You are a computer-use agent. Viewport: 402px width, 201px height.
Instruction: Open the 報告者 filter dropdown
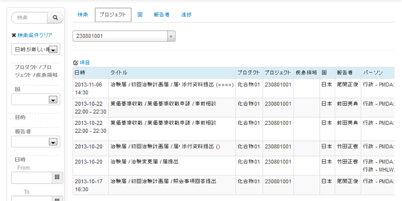(53, 142)
